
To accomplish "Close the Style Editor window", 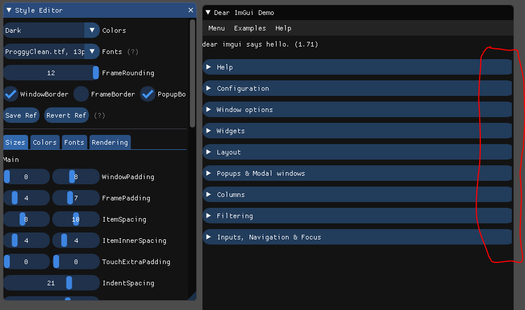I will pyautogui.click(x=190, y=10).
